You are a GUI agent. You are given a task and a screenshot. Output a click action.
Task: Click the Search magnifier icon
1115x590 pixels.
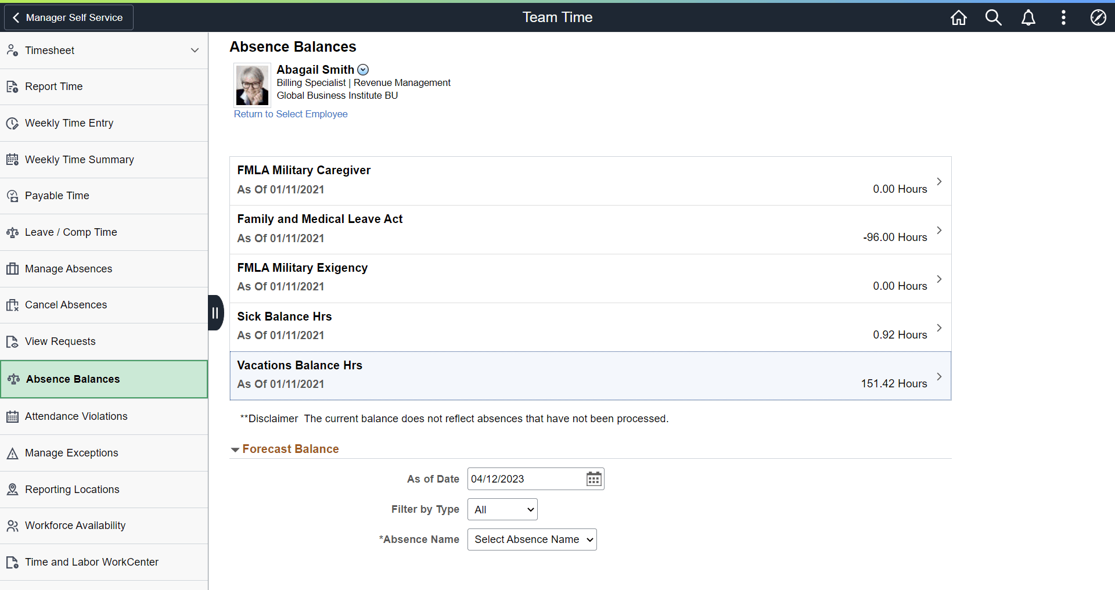[x=993, y=17]
